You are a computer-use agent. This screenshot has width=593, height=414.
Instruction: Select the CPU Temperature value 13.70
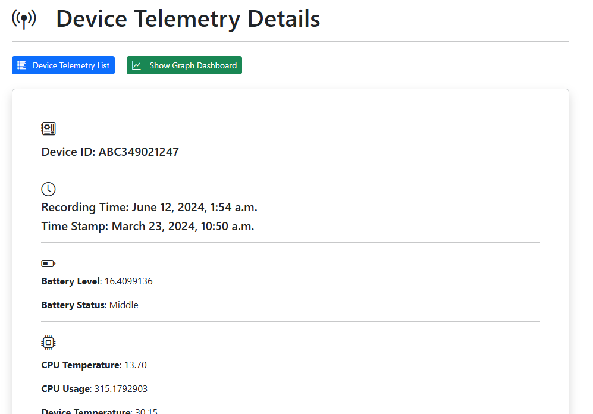click(135, 365)
